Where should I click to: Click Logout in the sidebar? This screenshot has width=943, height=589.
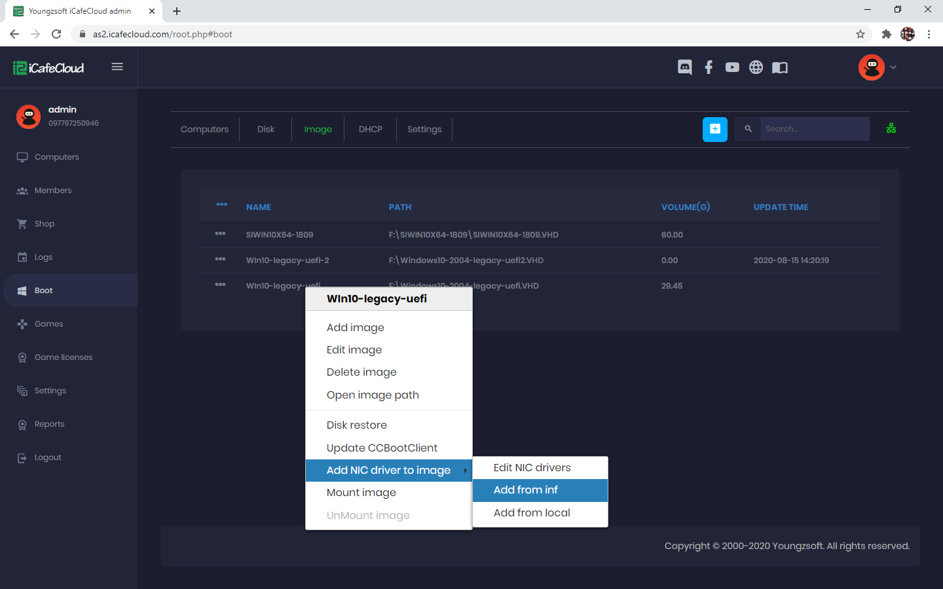(48, 457)
